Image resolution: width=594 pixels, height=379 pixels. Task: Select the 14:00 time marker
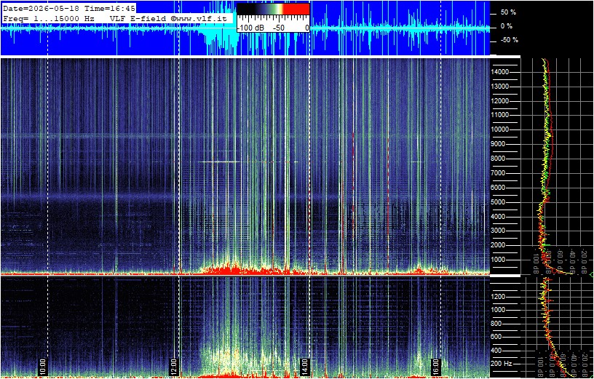[304, 367]
